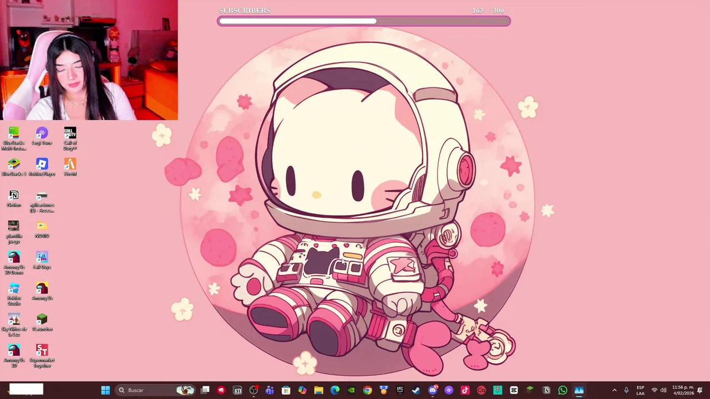Screen dimensions: 710x399
Task: Open Epic Games Launcher from the taskbar
Action: [400, 390]
